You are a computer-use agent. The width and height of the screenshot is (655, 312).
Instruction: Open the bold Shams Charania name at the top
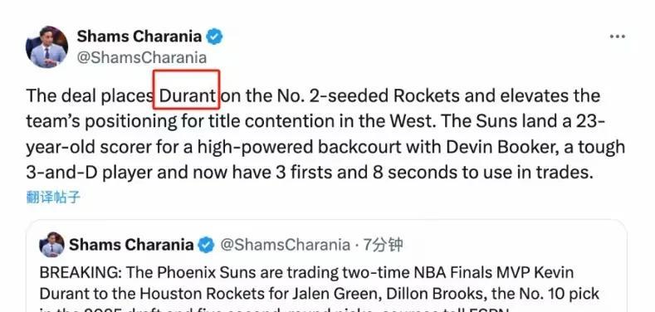(x=139, y=37)
